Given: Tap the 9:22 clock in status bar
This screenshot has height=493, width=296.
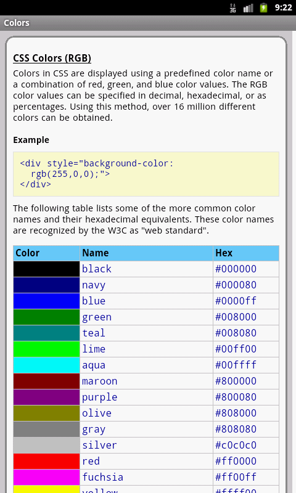Looking at the screenshot, I should pyautogui.click(x=283, y=7).
